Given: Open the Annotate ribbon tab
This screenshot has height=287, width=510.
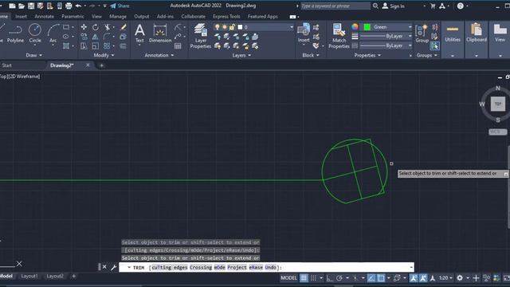Looking at the screenshot, I should [x=45, y=16].
